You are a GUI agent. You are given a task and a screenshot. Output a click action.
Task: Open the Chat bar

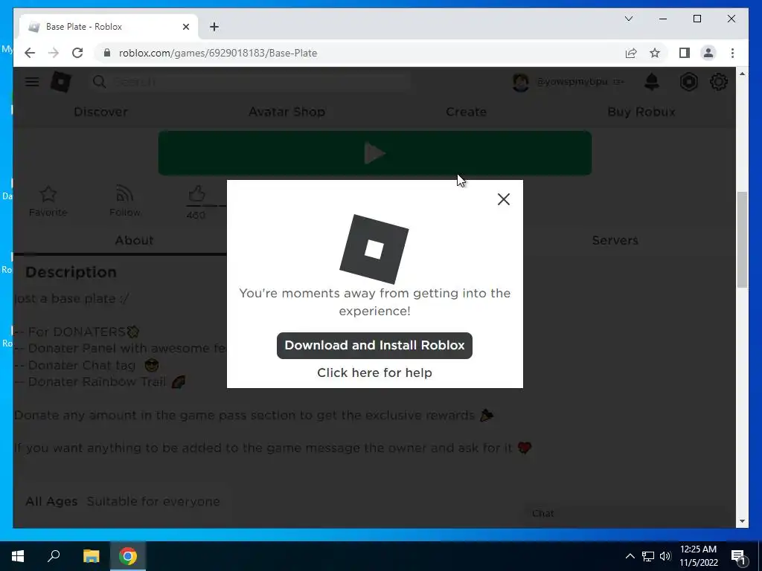[x=627, y=514]
